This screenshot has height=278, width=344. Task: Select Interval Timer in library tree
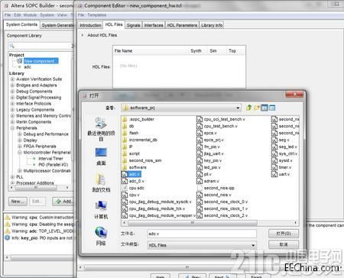(50, 159)
